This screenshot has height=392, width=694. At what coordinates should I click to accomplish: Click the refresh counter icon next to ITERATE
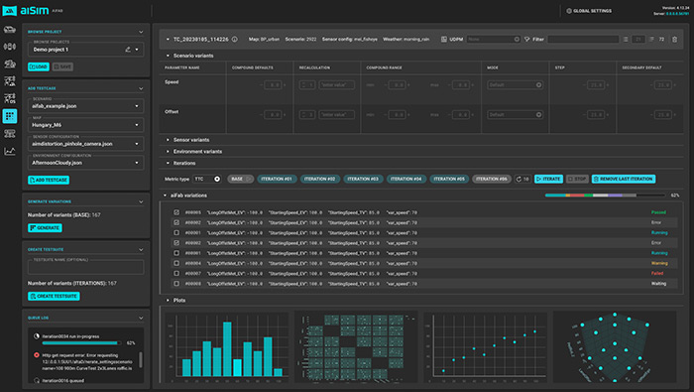point(519,179)
